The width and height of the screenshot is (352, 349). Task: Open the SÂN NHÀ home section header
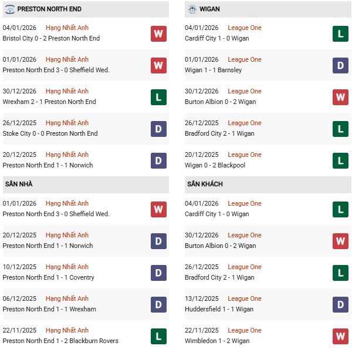tap(19, 184)
